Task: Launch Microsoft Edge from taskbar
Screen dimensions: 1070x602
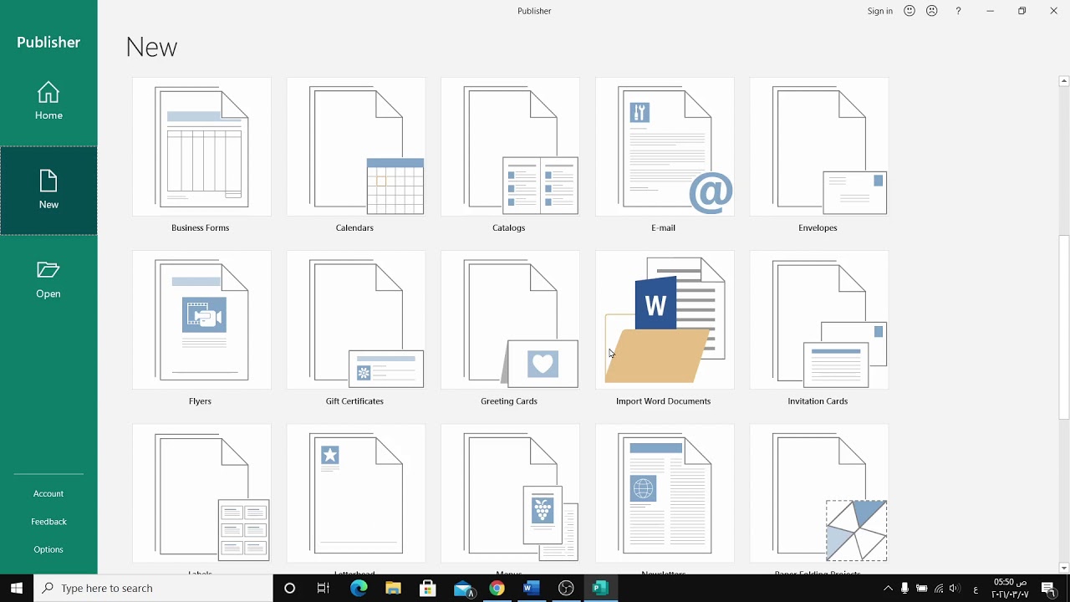Action: point(359,588)
